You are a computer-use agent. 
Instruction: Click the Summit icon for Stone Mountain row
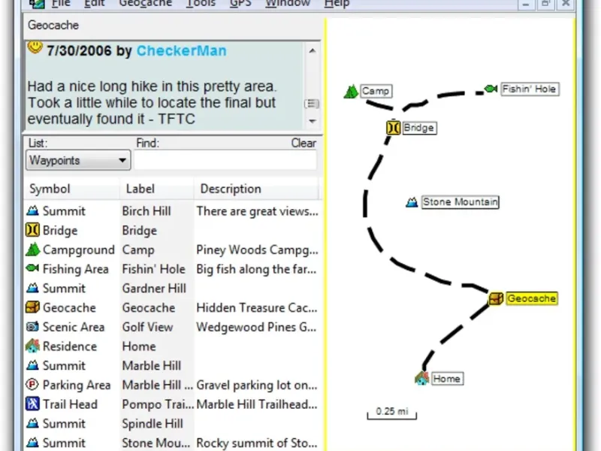pos(33,442)
